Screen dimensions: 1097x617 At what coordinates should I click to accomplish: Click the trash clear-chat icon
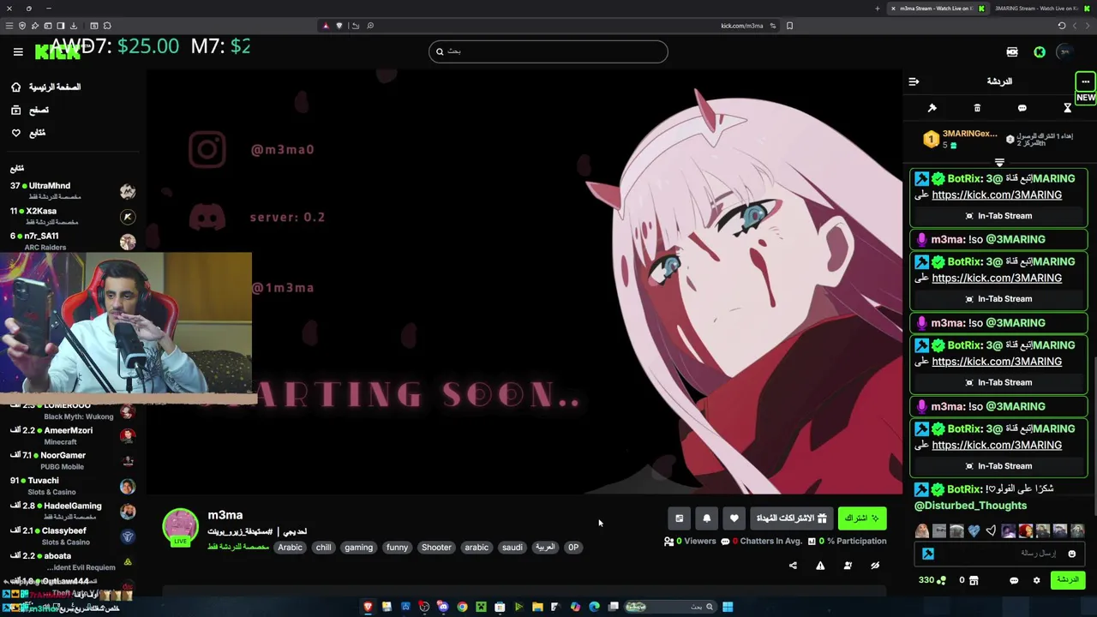point(977,108)
